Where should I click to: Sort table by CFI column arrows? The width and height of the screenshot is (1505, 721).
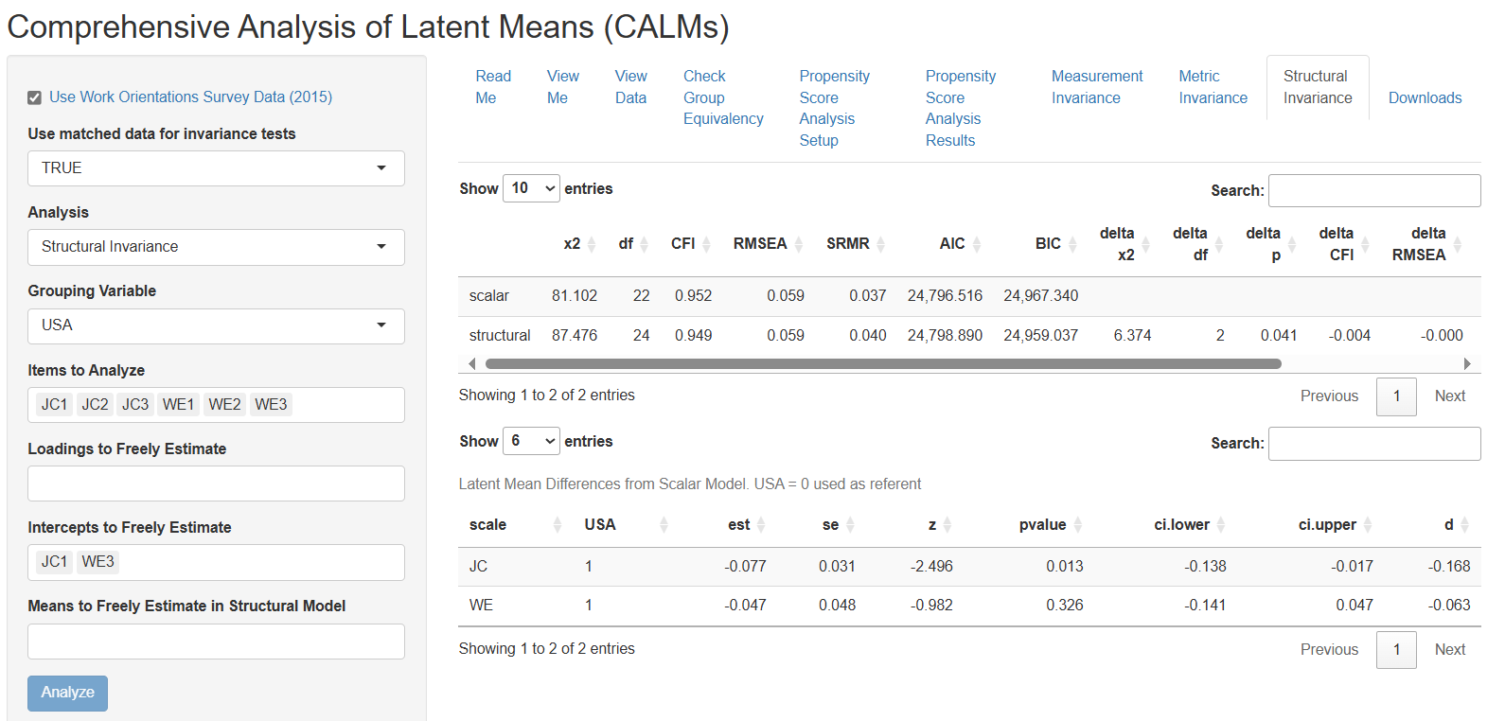coord(706,244)
